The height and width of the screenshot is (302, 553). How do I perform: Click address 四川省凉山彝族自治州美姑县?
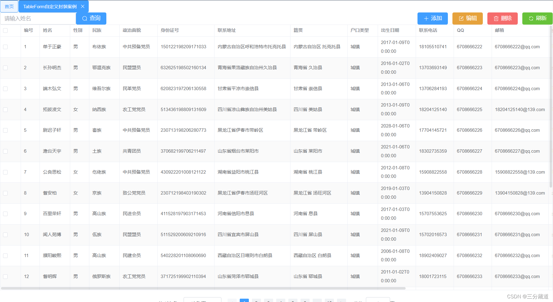point(247,110)
